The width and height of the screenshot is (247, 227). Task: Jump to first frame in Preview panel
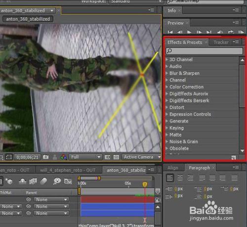pos(170,32)
